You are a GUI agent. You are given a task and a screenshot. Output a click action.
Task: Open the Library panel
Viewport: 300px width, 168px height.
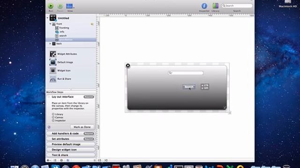216,6
